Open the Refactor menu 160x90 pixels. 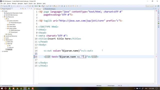(x=14, y=3)
